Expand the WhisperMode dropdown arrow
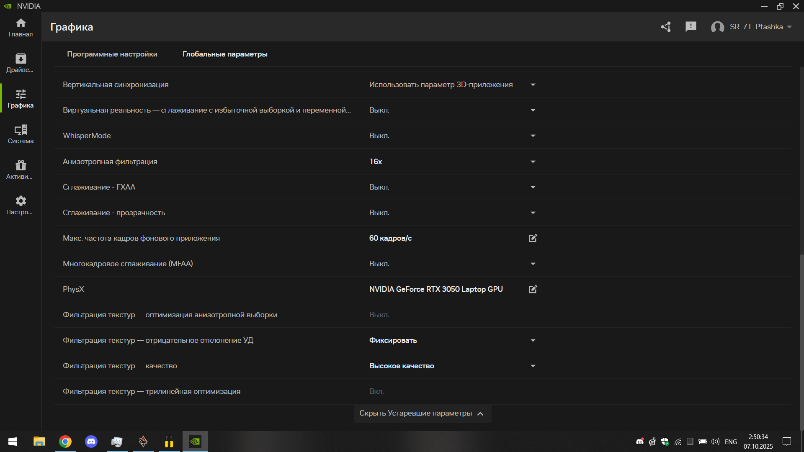The image size is (804, 452). 533,136
